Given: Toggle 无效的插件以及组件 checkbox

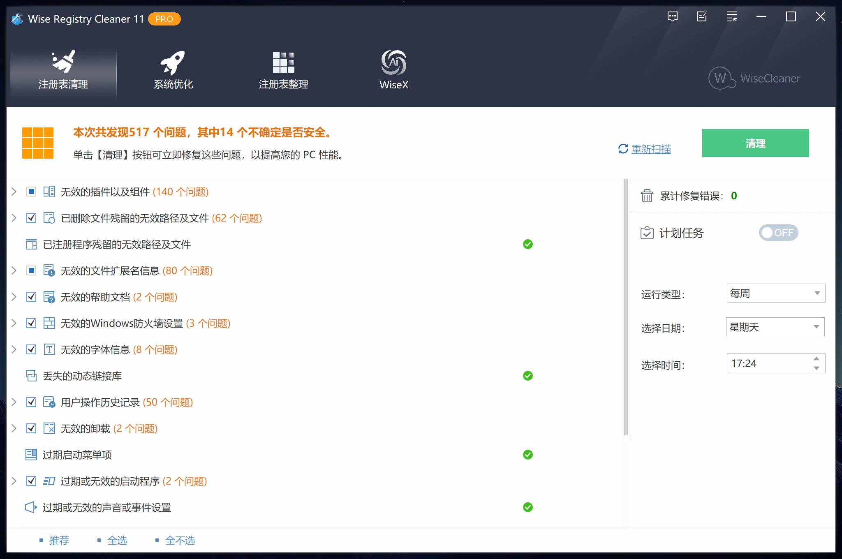Looking at the screenshot, I should [x=31, y=192].
